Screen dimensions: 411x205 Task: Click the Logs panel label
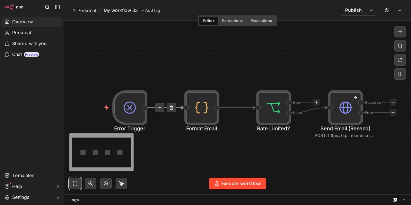click(74, 200)
